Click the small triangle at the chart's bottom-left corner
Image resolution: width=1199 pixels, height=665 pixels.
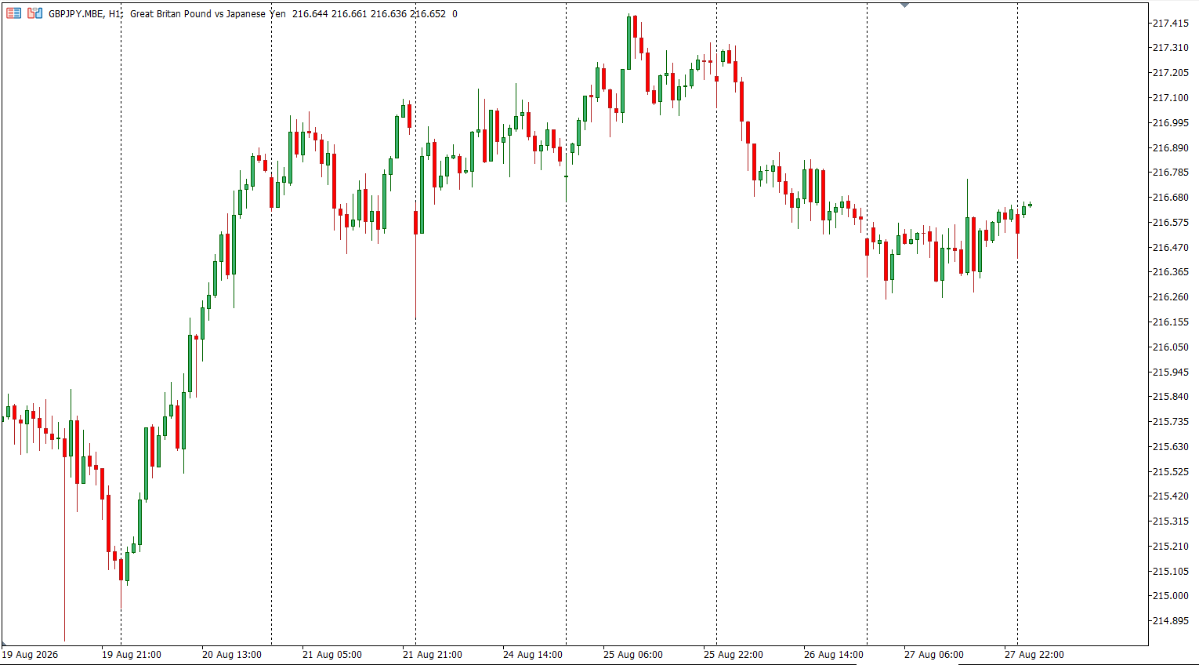click(x=4, y=644)
